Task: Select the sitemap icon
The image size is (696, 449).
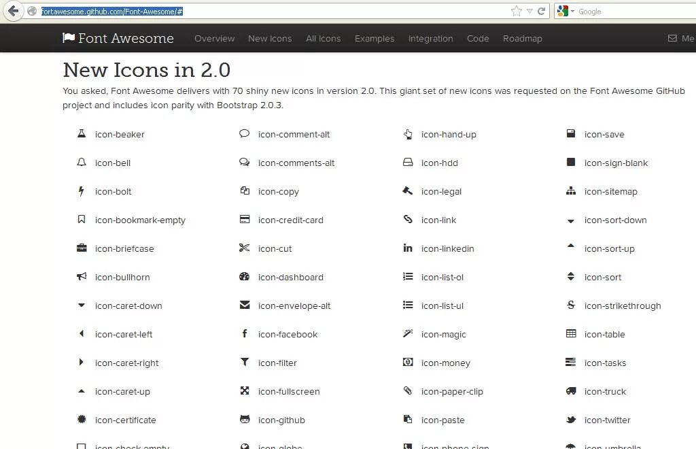Action: point(571,190)
